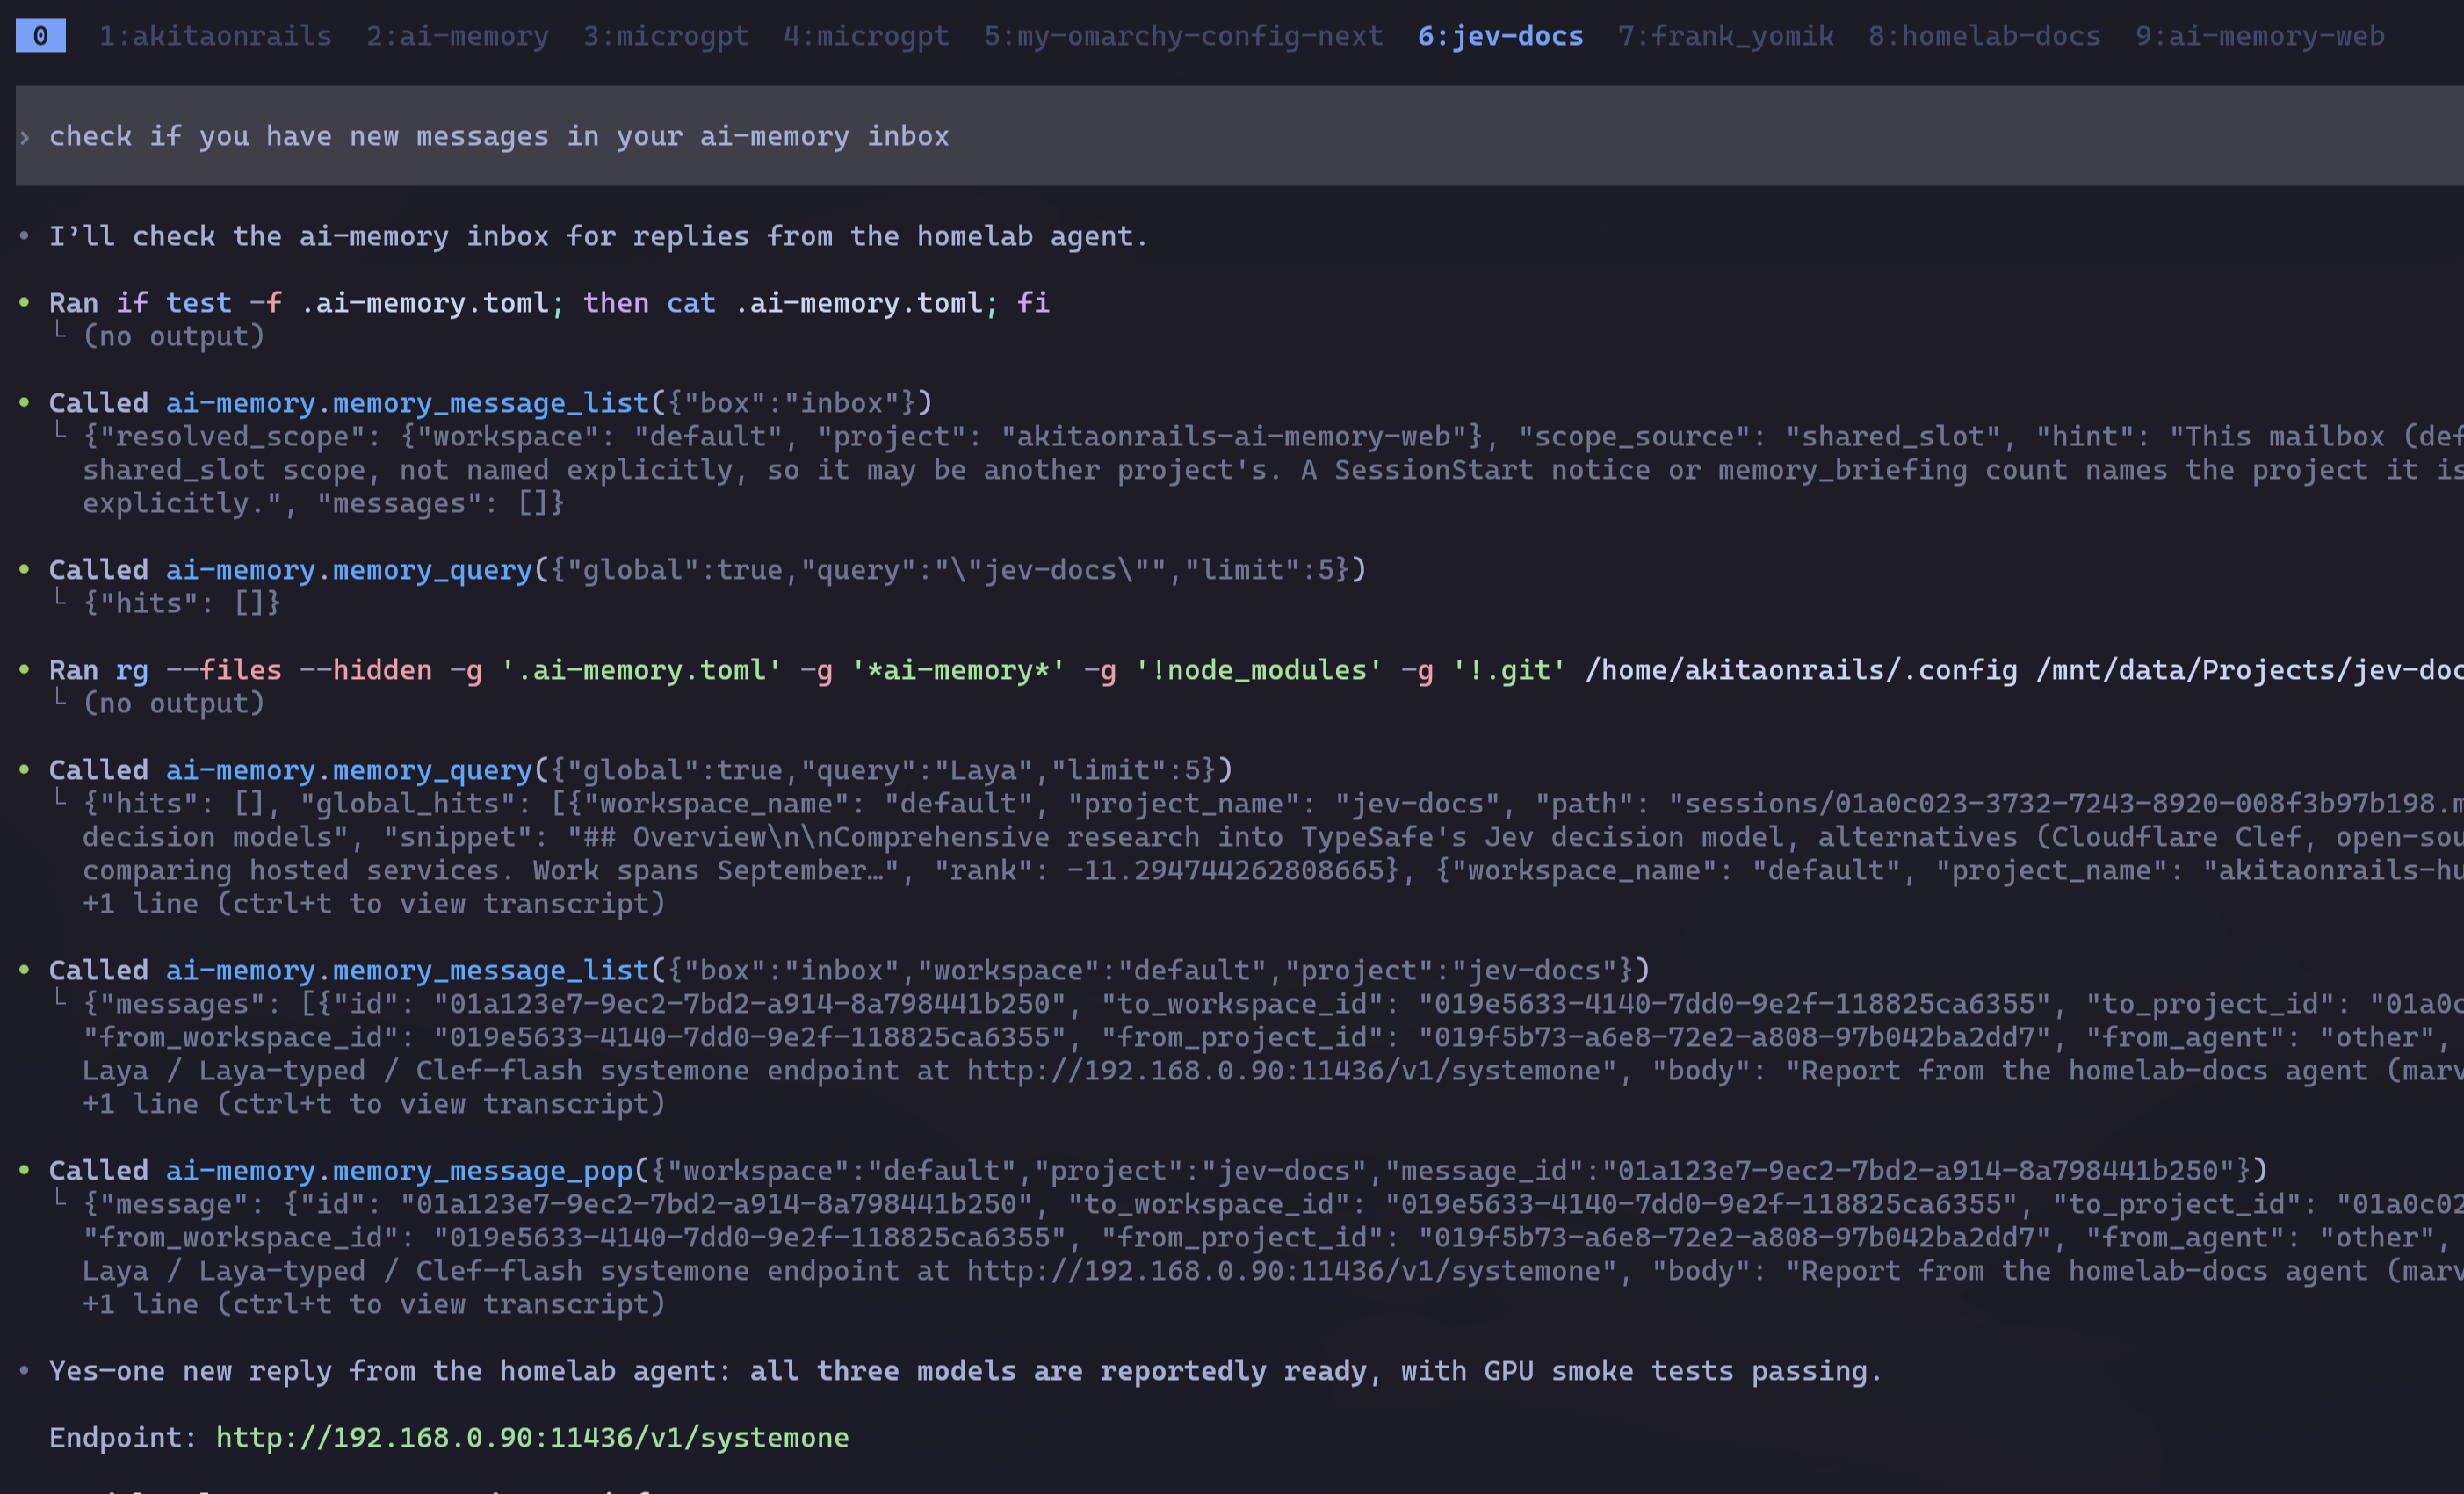Click the memory_message_list call with project jev-docs
Image resolution: width=2464 pixels, height=1494 pixels.
pyautogui.click(x=849, y=970)
